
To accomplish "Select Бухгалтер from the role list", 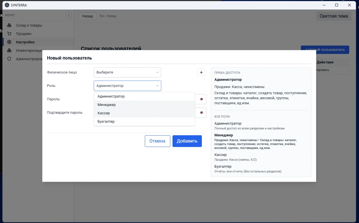I will coord(145,122).
